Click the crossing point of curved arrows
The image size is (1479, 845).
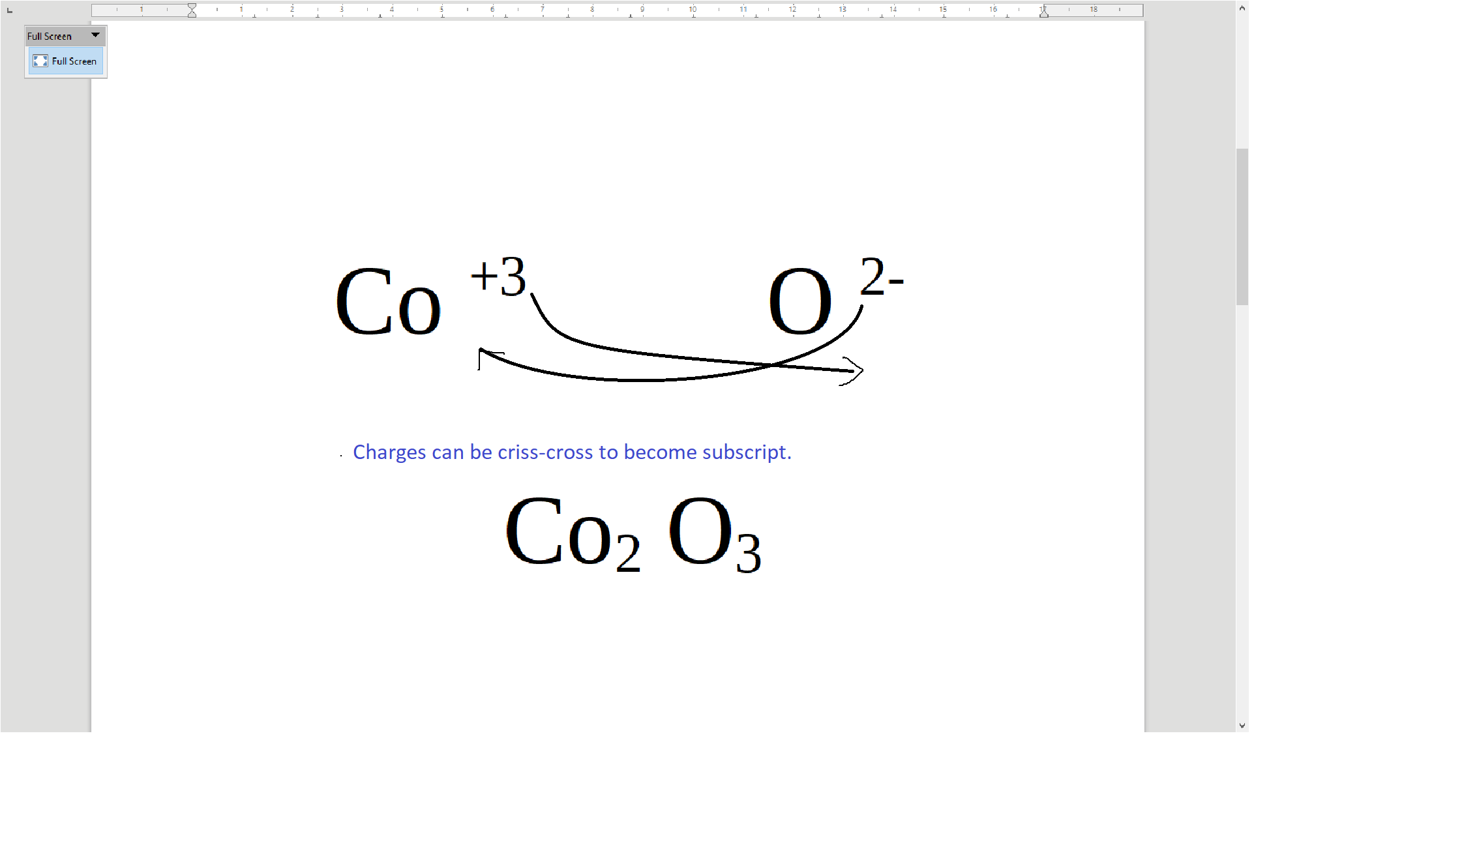click(x=771, y=365)
